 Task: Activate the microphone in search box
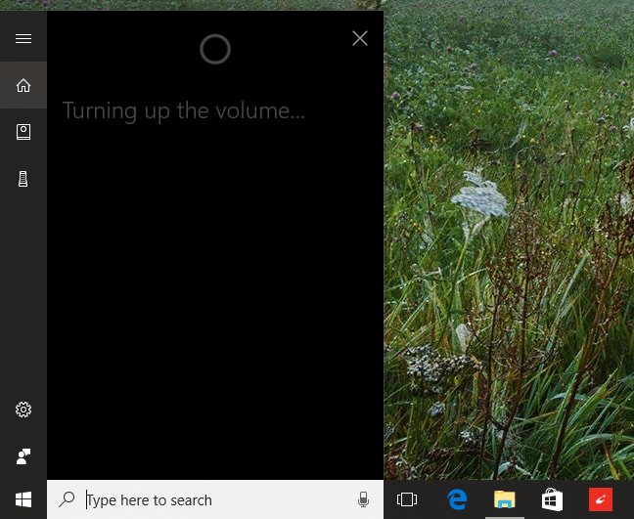coord(363,499)
